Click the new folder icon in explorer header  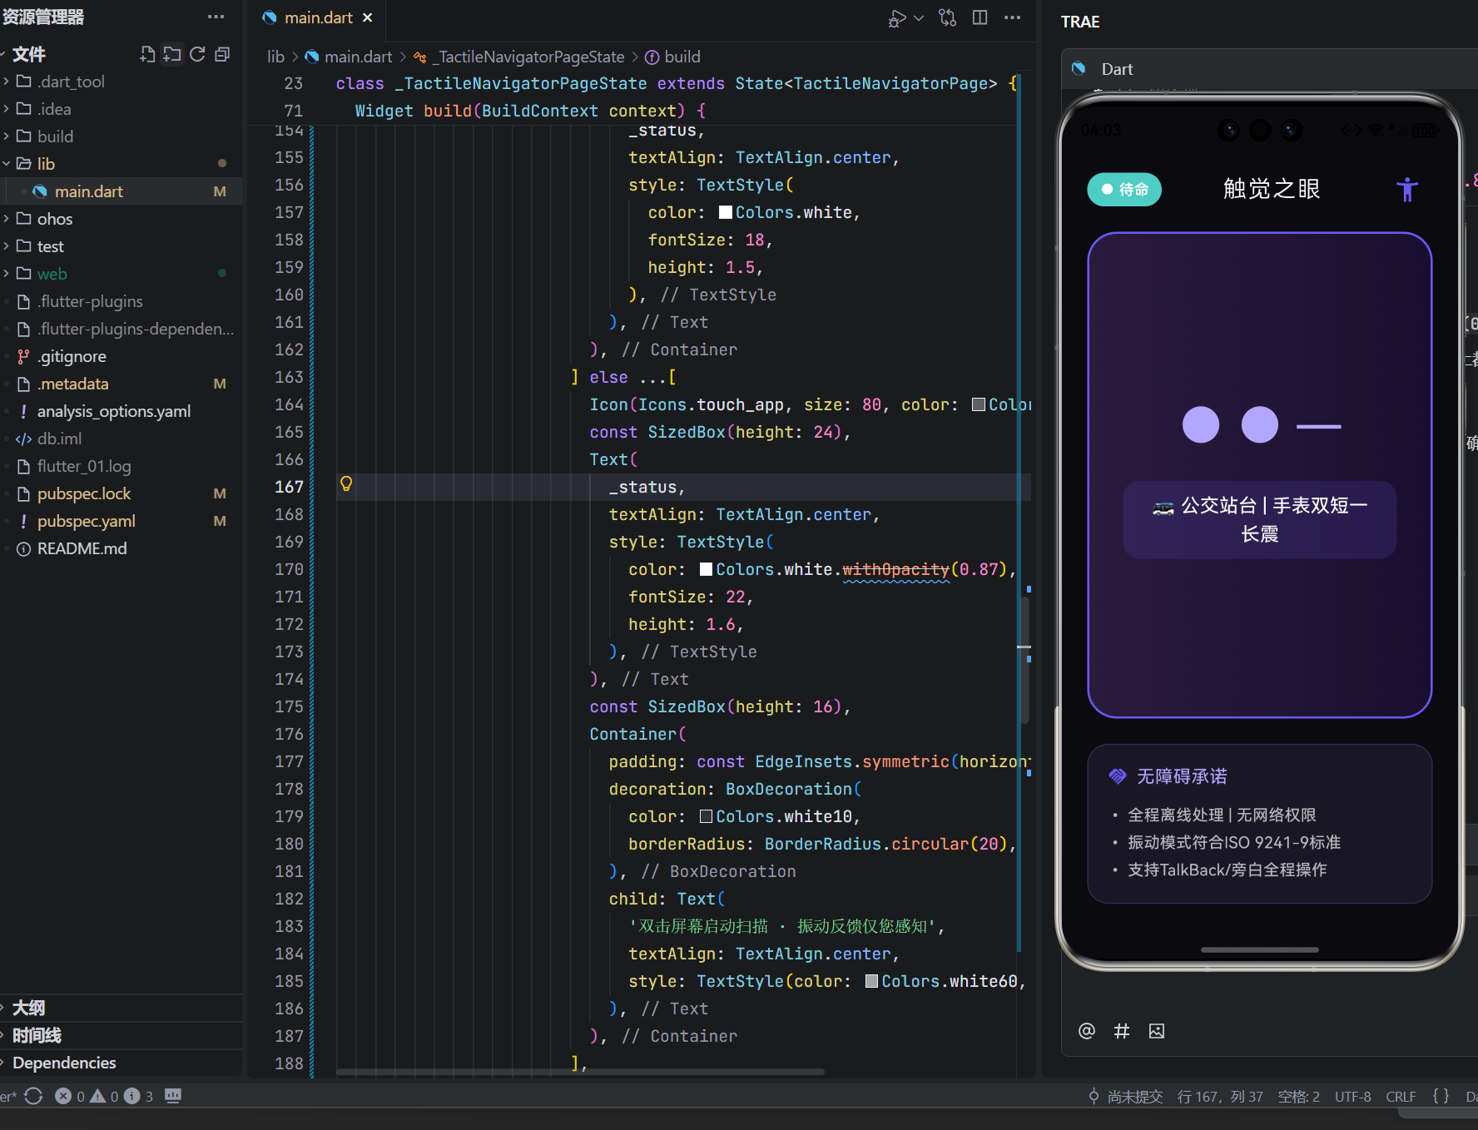point(172,54)
